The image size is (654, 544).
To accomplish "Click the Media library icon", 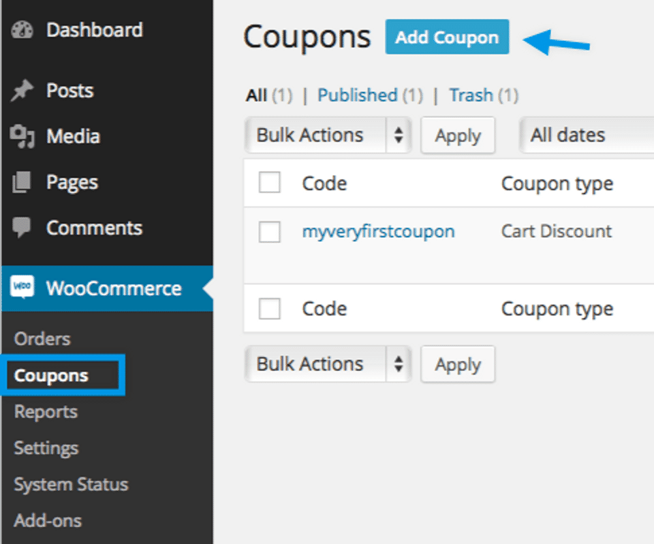I will point(22,136).
